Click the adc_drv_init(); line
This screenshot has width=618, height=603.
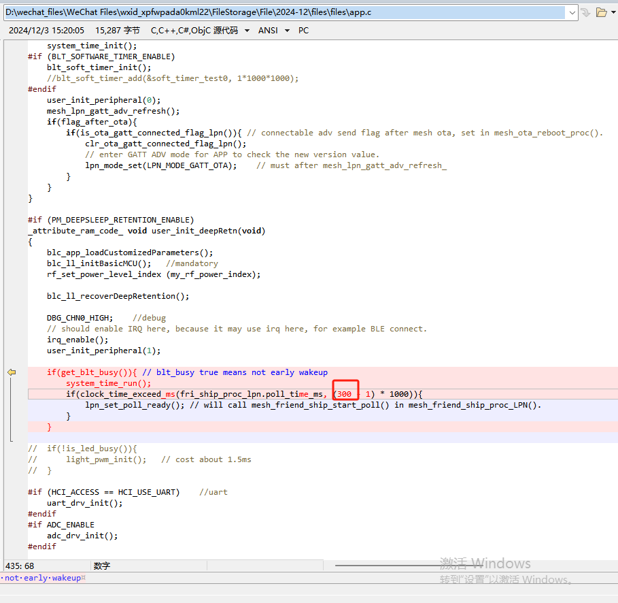click(x=82, y=536)
